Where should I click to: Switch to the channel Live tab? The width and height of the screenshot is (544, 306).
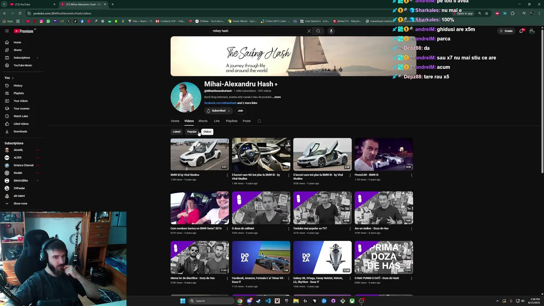[217, 121]
